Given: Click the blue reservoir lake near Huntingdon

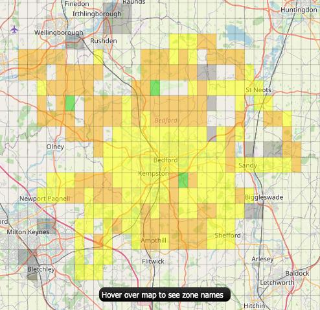Looking at the screenshot, I should point(239,35).
